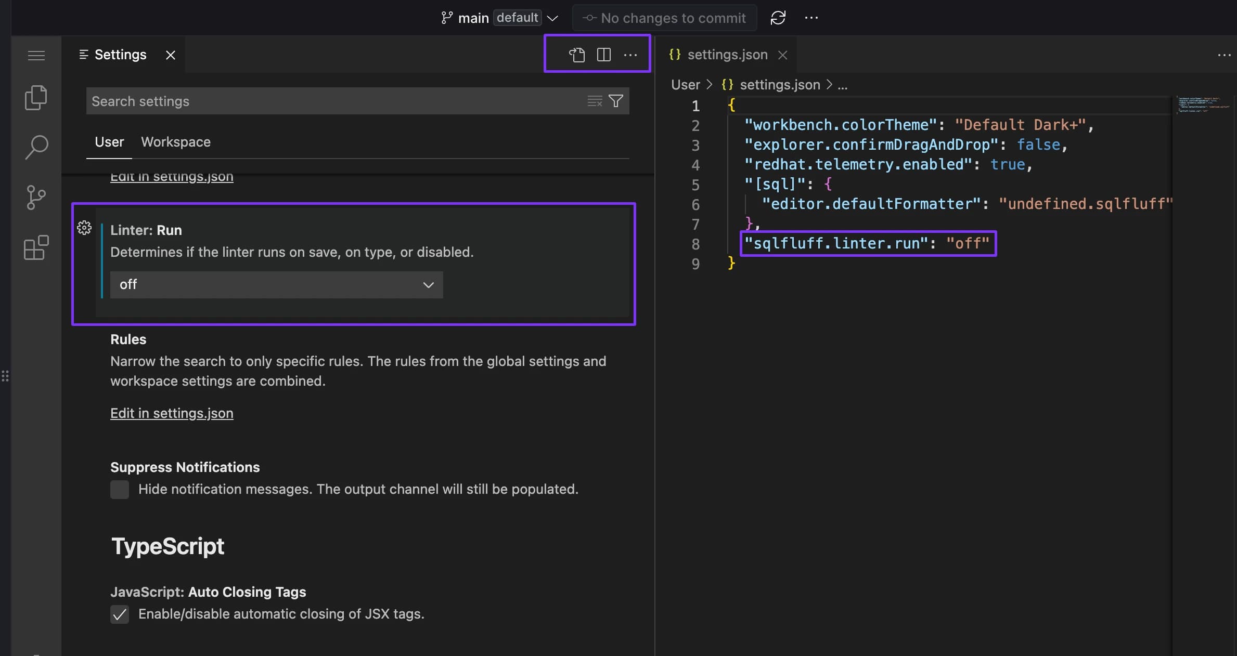Expand the branch chevron next to default
The image size is (1237, 656).
pos(552,18)
